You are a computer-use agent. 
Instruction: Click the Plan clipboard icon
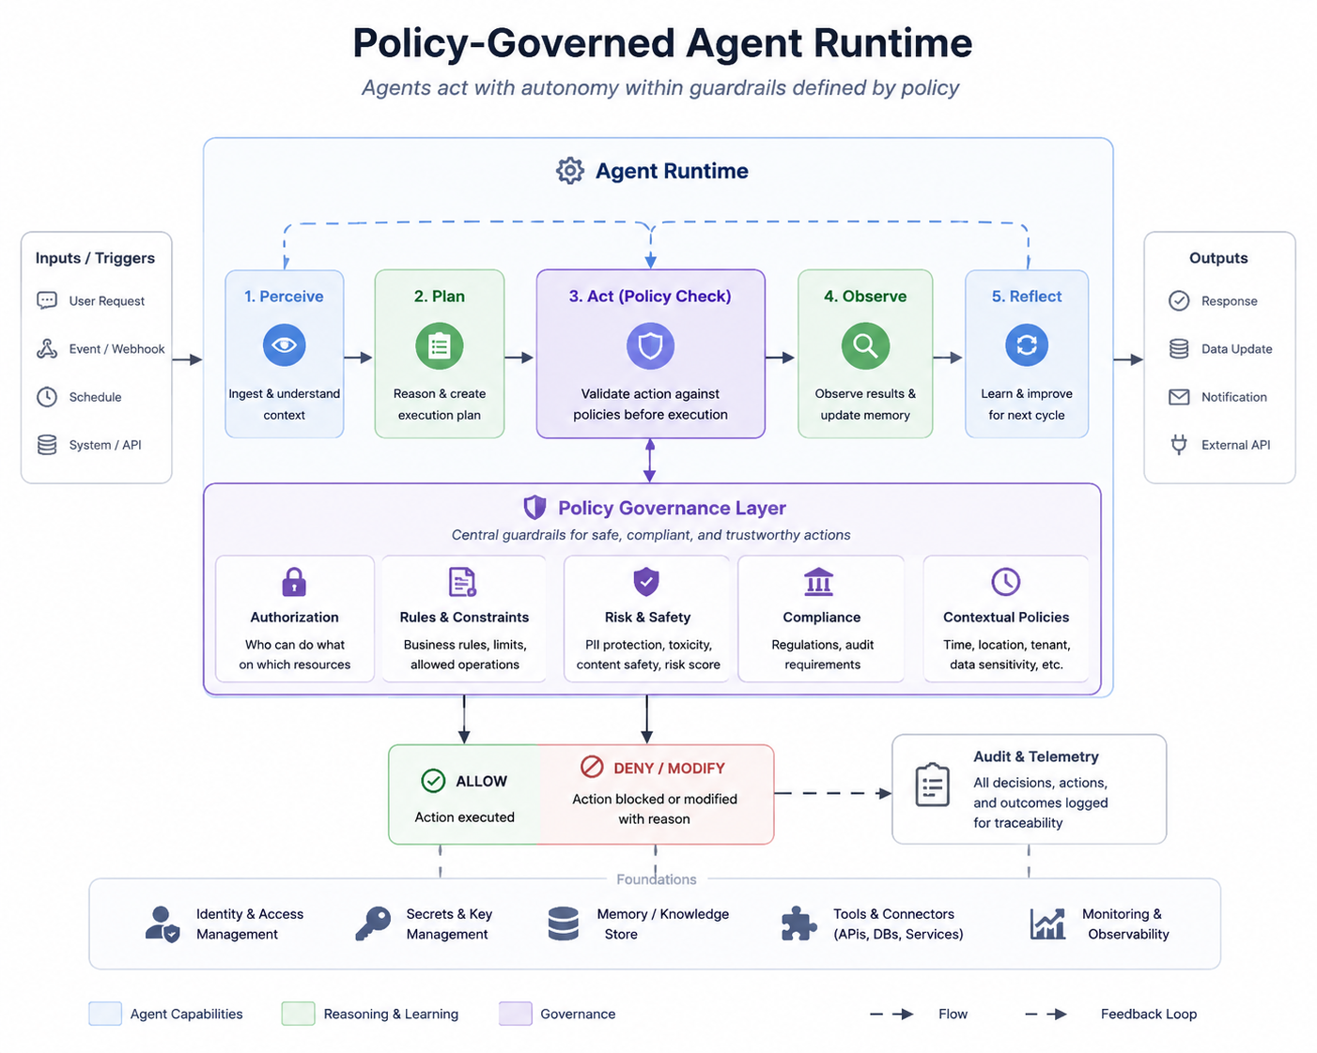[x=439, y=346]
